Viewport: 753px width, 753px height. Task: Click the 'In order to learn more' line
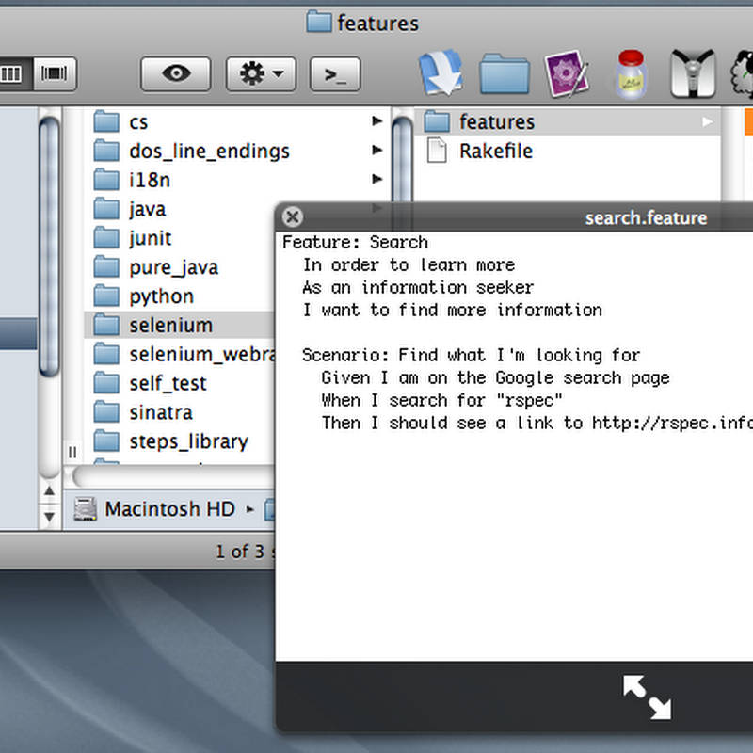(409, 265)
